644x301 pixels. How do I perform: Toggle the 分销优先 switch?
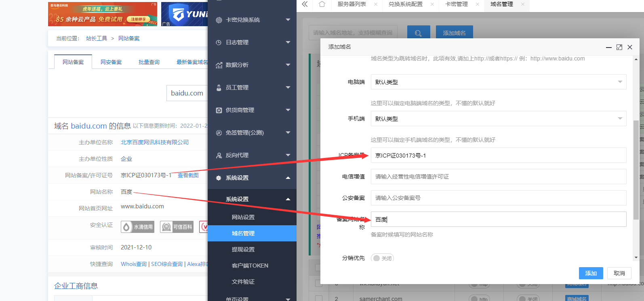[x=382, y=258]
